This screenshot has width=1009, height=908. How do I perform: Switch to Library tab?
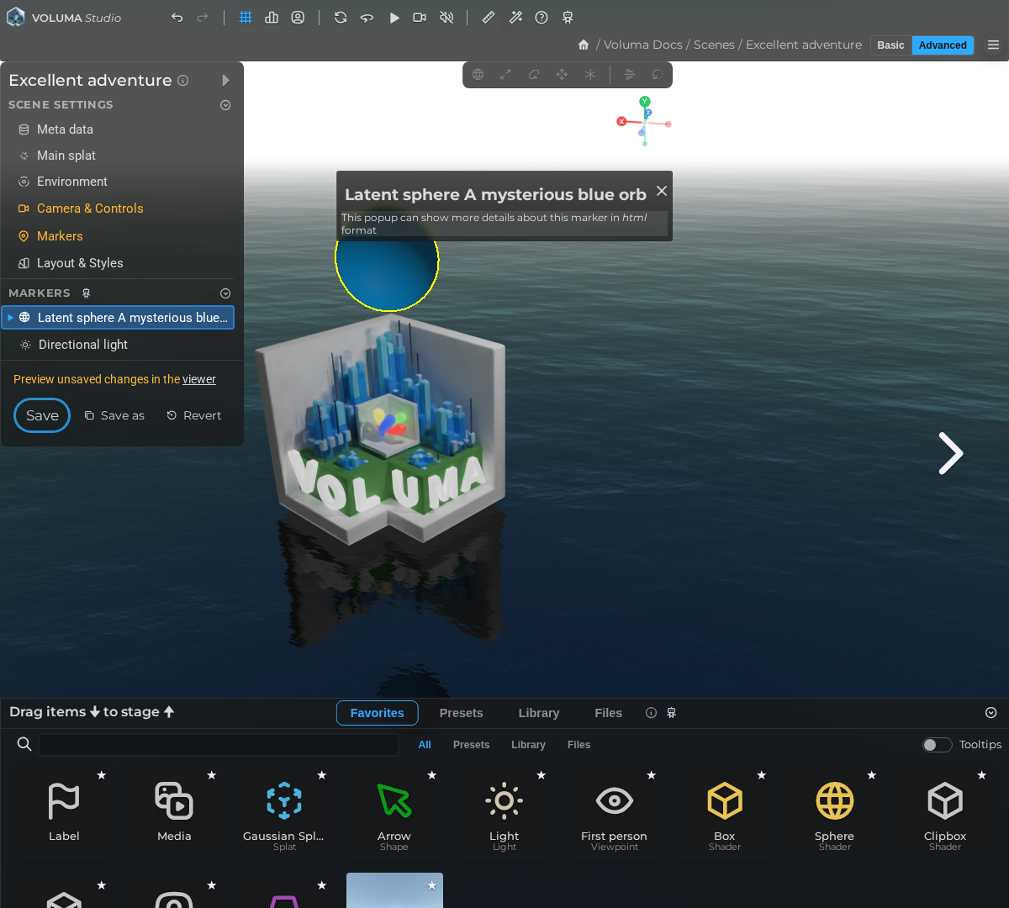pyautogui.click(x=539, y=713)
